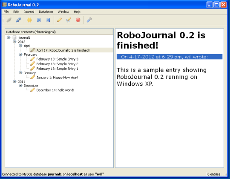The width and height of the screenshot is (230, 179).
Task: Click the pencil write entry toolbar icon
Action: pos(59,20)
